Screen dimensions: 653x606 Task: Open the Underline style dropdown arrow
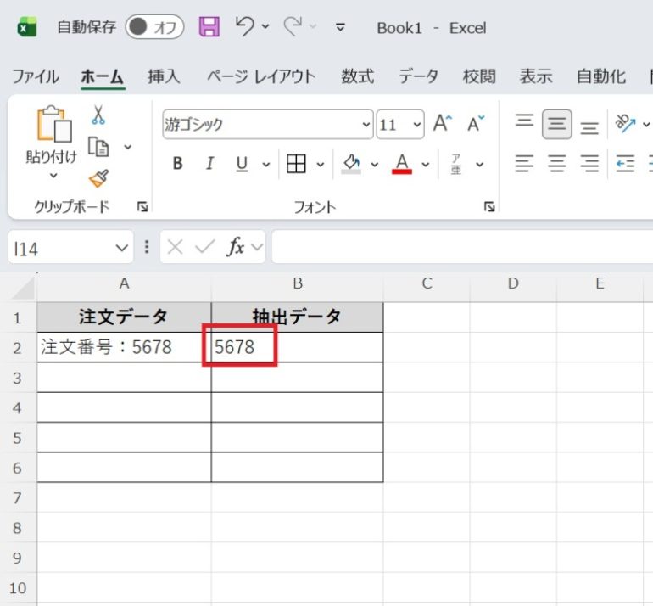point(266,164)
